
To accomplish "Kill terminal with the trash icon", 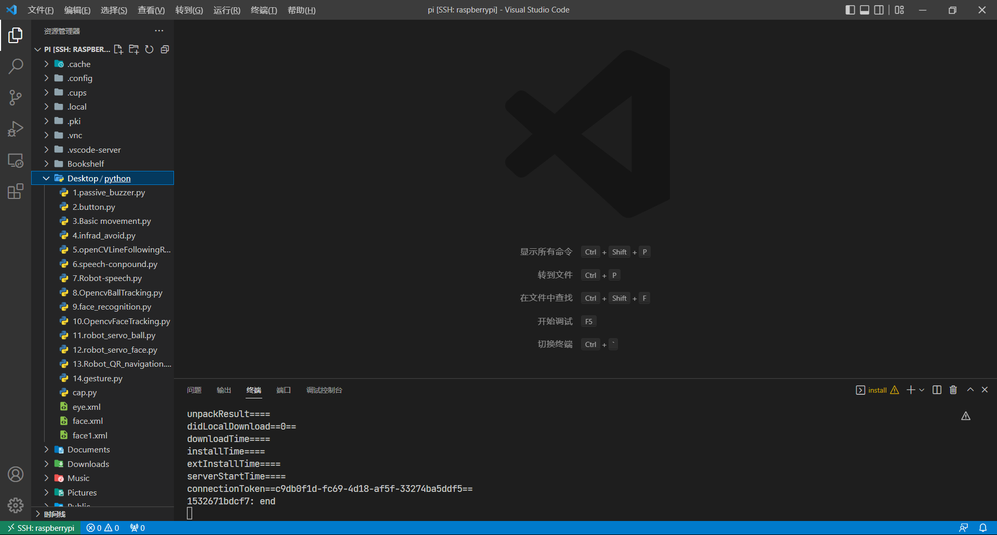I will (953, 390).
